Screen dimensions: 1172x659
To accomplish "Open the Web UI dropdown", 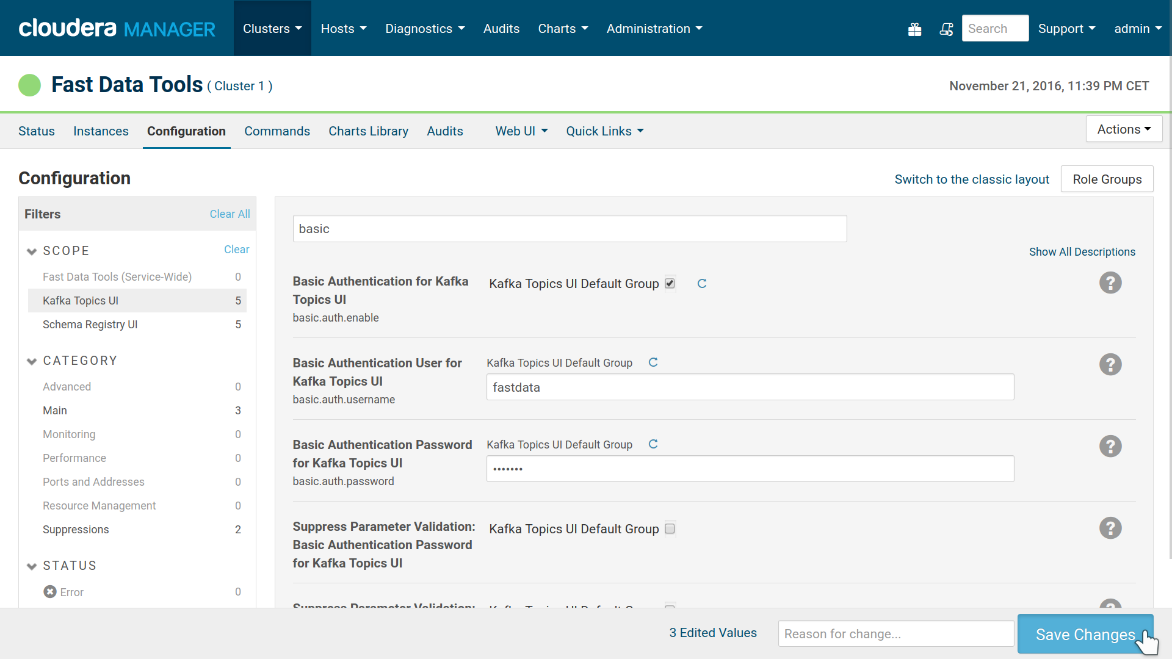I will tap(521, 131).
